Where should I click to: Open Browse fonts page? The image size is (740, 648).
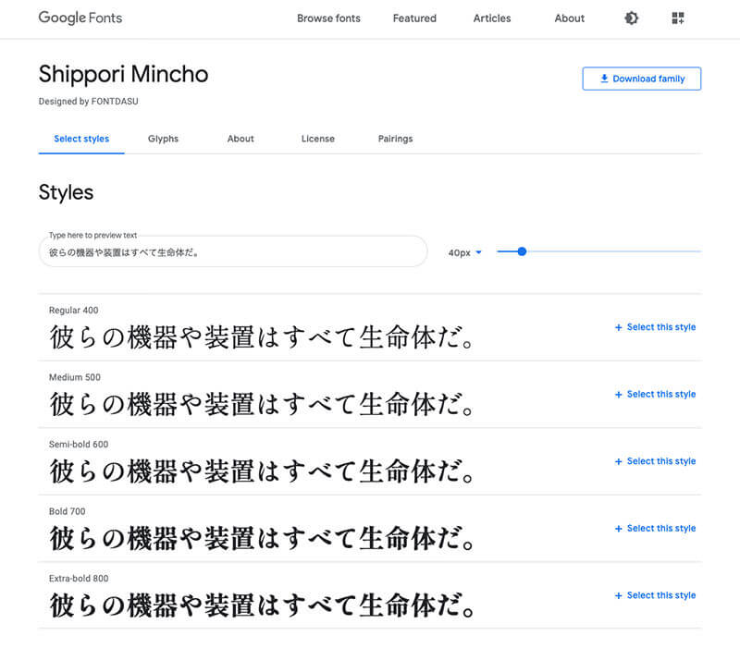pyautogui.click(x=328, y=18)
